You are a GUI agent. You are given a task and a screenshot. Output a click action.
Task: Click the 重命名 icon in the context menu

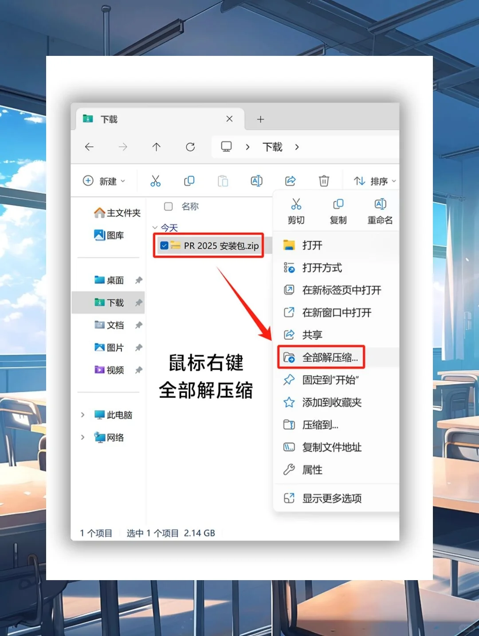pos(380,204)
